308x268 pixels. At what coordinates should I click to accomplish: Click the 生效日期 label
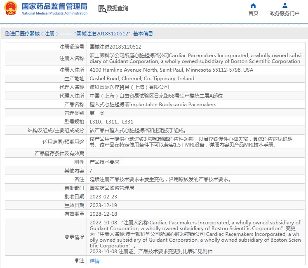coord(74,205)
